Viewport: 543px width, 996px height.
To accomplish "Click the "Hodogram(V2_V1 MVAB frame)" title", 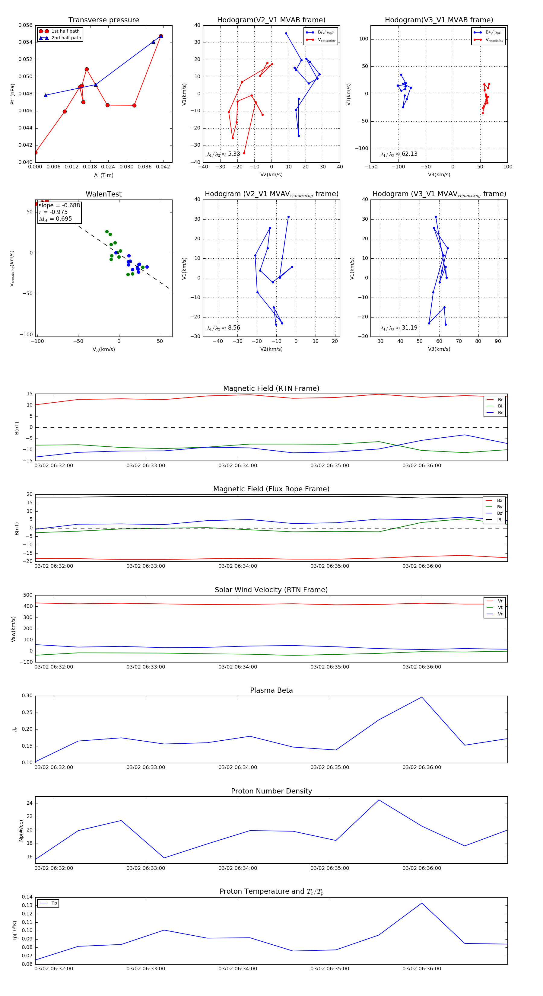I will click(271, 20).
